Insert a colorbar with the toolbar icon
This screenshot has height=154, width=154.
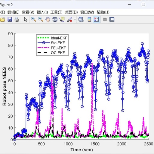coord(89,19)
